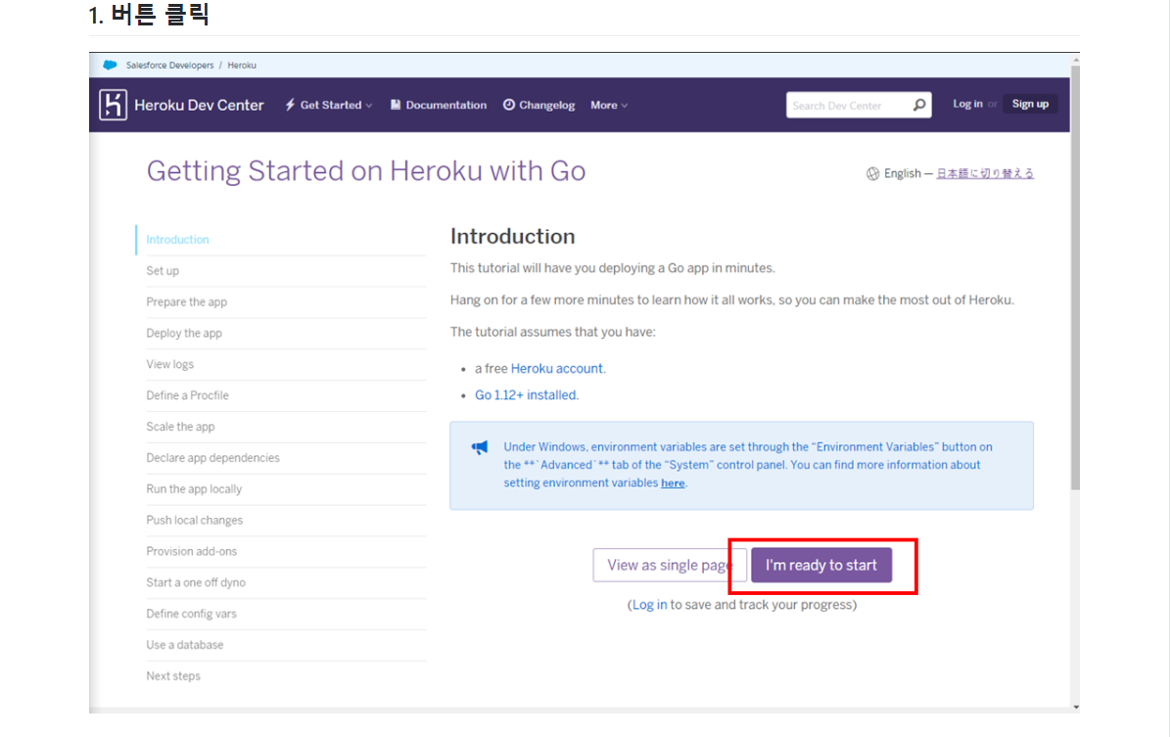The height and width of the screenshot is (737, 1171).
Task: Go to Provision add-ons section
Action: [x=191, y=552]
